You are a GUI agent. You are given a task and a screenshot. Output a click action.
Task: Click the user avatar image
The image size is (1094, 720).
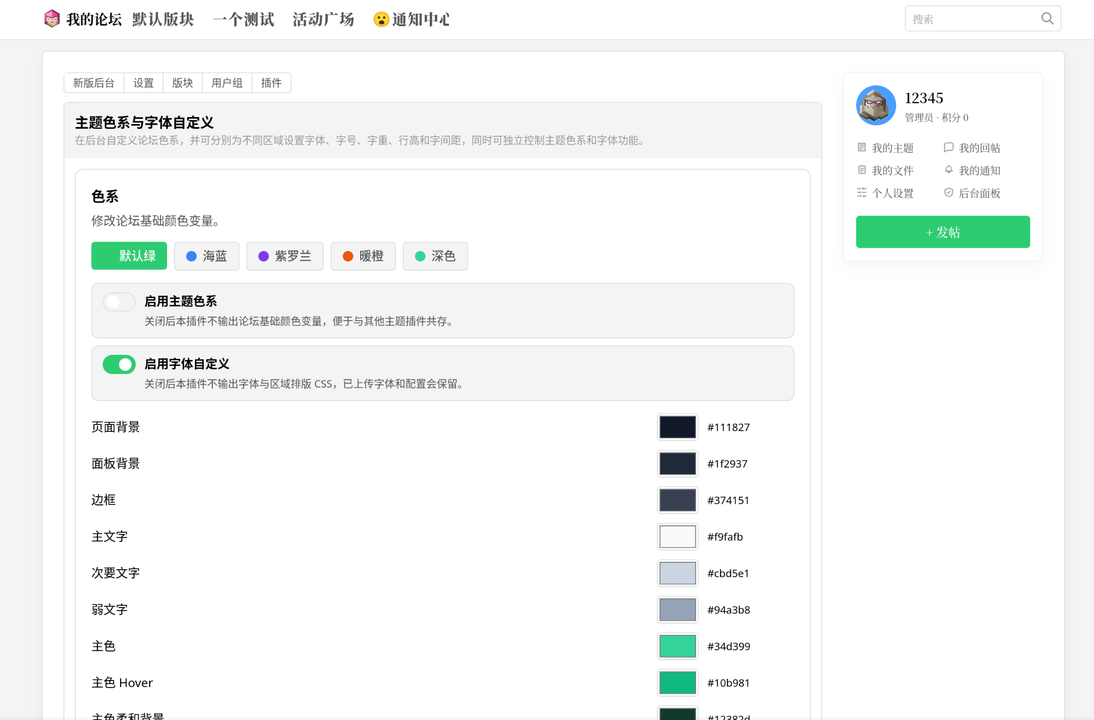876,106
